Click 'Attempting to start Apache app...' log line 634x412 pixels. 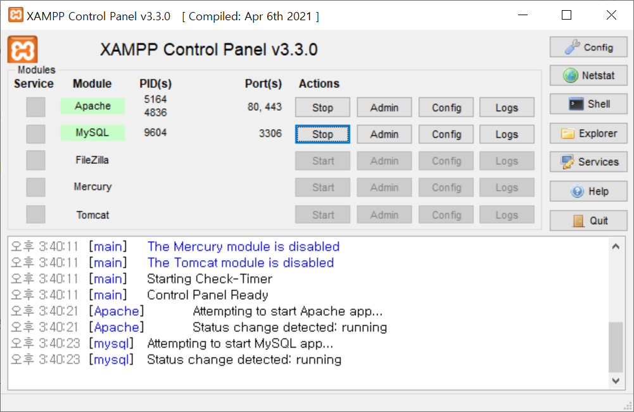pos(288,311)
